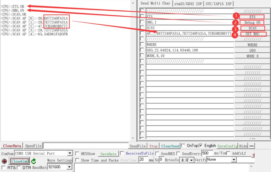Click the dash button next to Hide
The height and width of the screenshot is (172, 271).
(x=251, y=146)
